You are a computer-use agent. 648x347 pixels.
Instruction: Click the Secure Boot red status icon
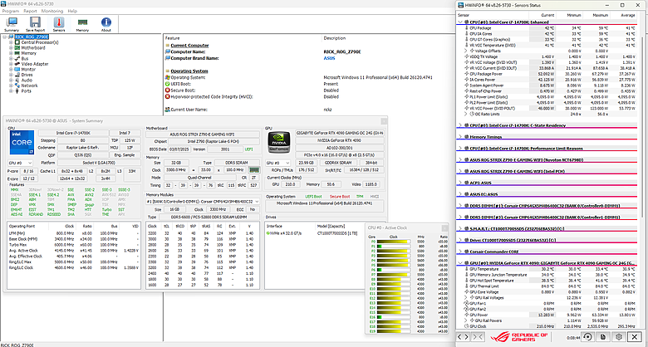coord(167,90)
